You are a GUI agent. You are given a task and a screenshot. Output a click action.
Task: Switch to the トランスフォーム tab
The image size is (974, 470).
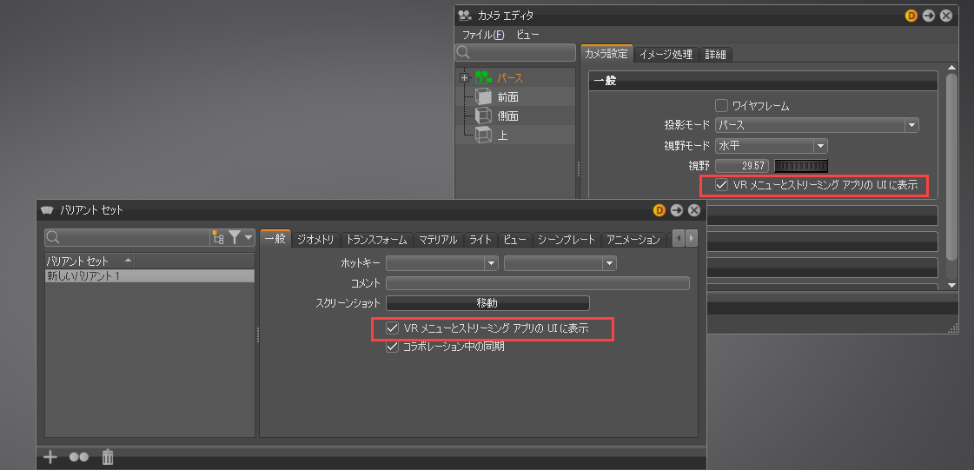point(376,240)
